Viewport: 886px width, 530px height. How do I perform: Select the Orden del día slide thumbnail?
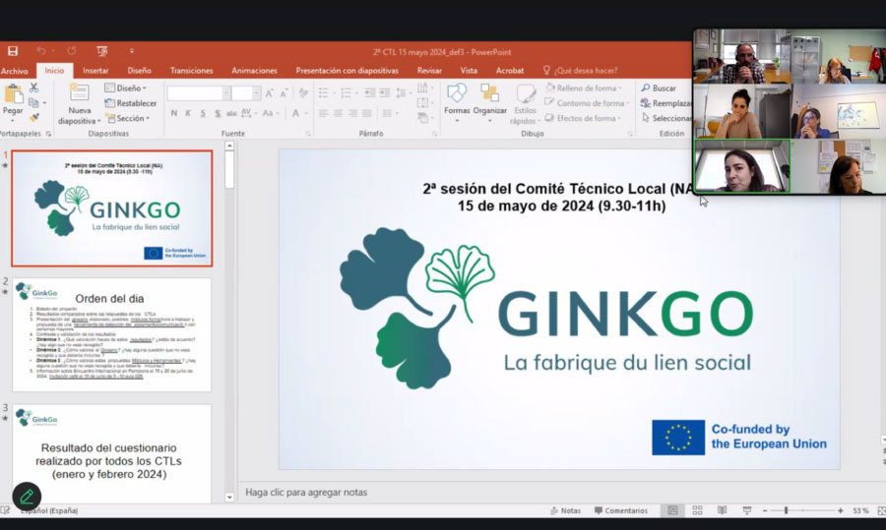click(x=111, y=333)
